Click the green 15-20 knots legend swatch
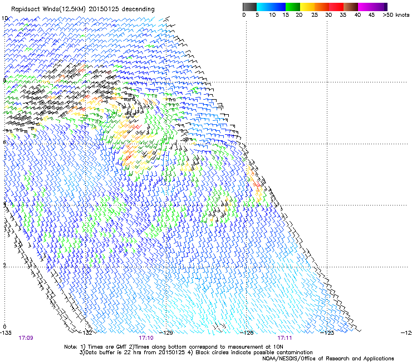The width and height of the screenshot is (412, 362). click(293, 7)
